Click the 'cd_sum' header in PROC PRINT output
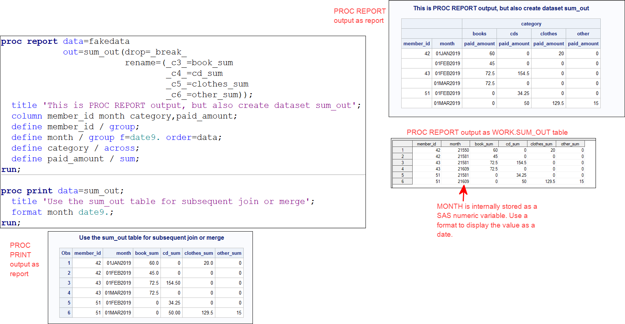Viewport: 625px width, 324px height. coord(172,253)
